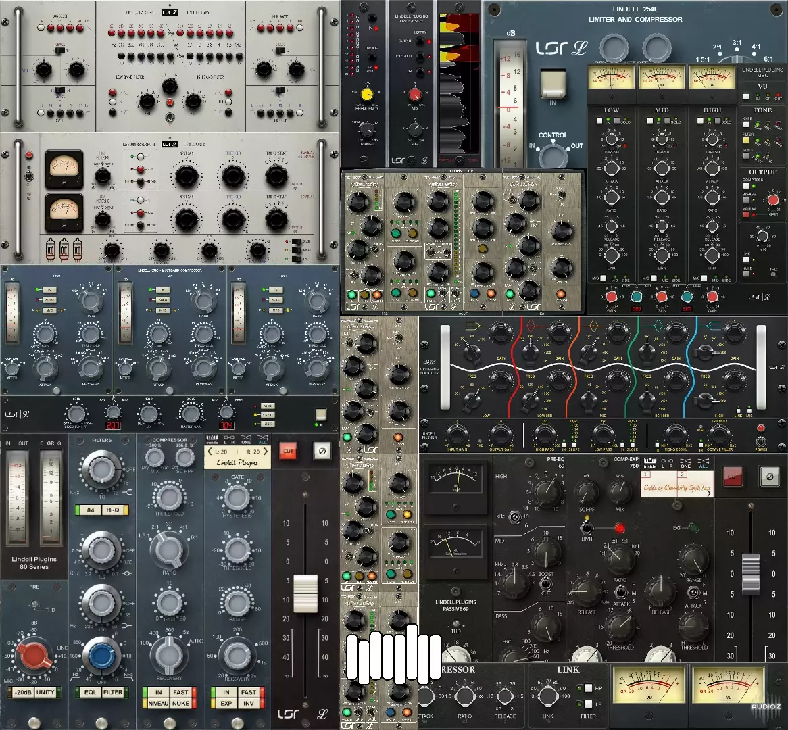Toggle phase invert on the 80 Series strip
Screen dimensions: 788x730
pyautogui.click(x=322, y=451)
